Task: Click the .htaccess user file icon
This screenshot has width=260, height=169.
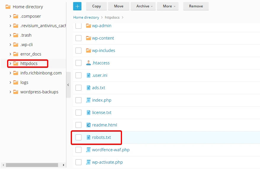Action: pos(89,63)
